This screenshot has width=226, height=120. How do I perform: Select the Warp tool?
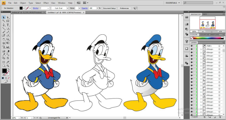(4, 43)
